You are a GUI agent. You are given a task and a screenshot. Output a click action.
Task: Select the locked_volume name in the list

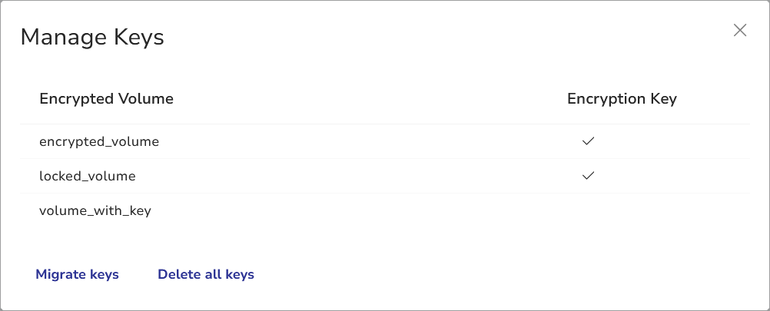click(x=88, y=176)
